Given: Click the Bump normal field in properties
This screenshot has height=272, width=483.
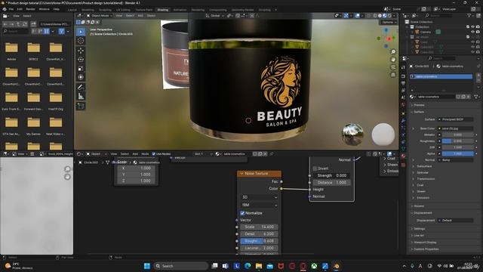Looking at the screenshot, I should point(456,160).
